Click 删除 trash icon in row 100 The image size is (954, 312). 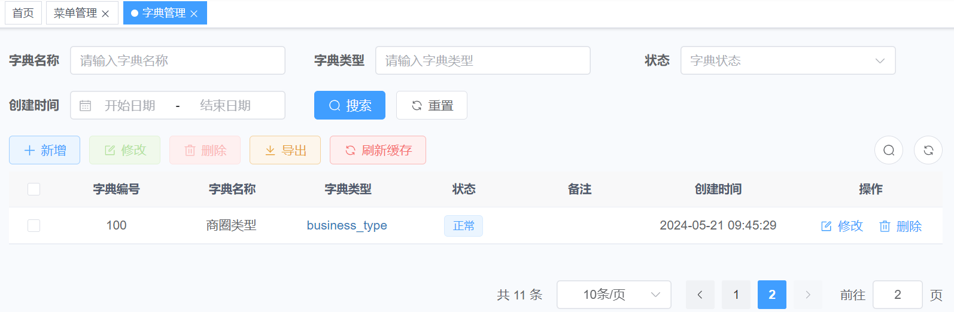pos(885,226)
